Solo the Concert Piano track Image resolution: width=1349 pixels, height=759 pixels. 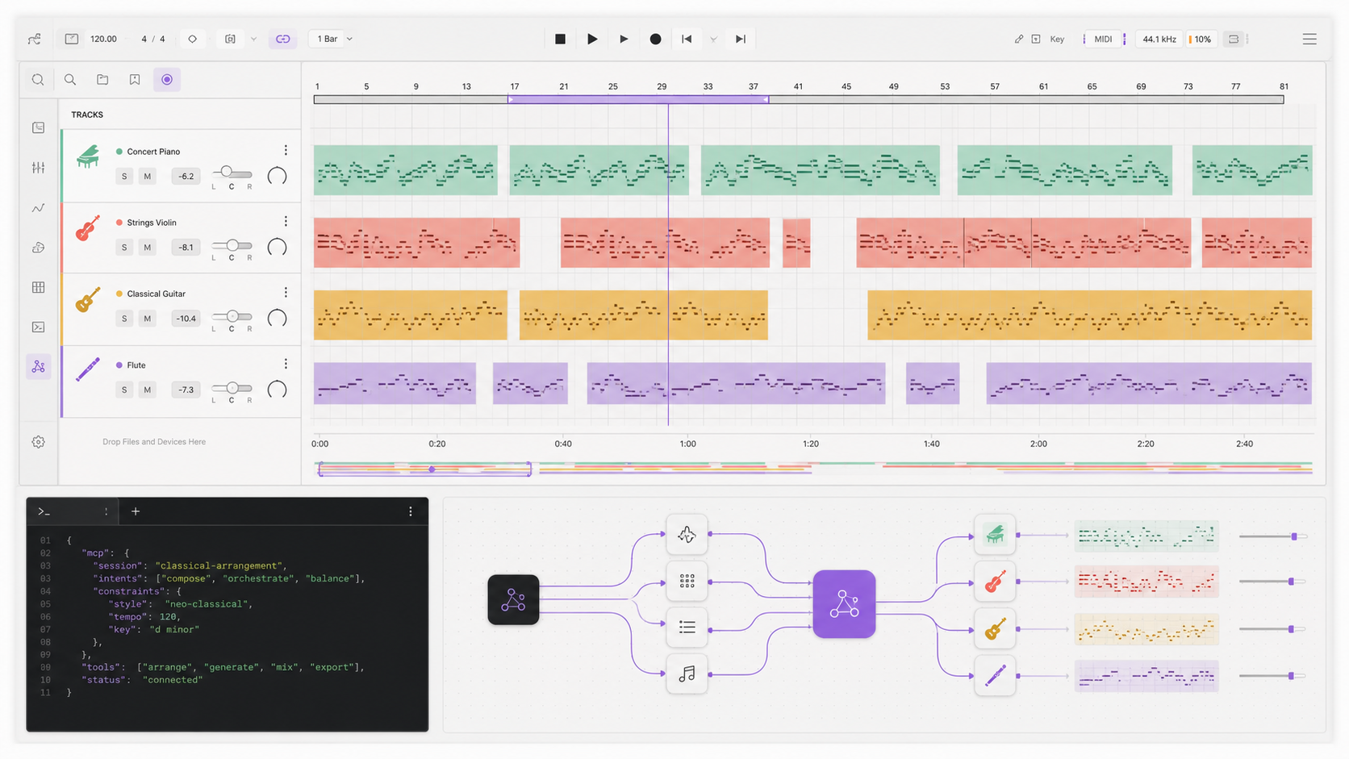(124, 176)
